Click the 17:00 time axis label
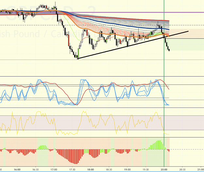The height and width of the screenshot is (172, 204). tap(54, 169)
